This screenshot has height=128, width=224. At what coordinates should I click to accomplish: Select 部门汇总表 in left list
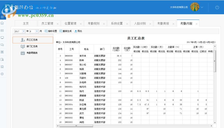tap(33, 46)
